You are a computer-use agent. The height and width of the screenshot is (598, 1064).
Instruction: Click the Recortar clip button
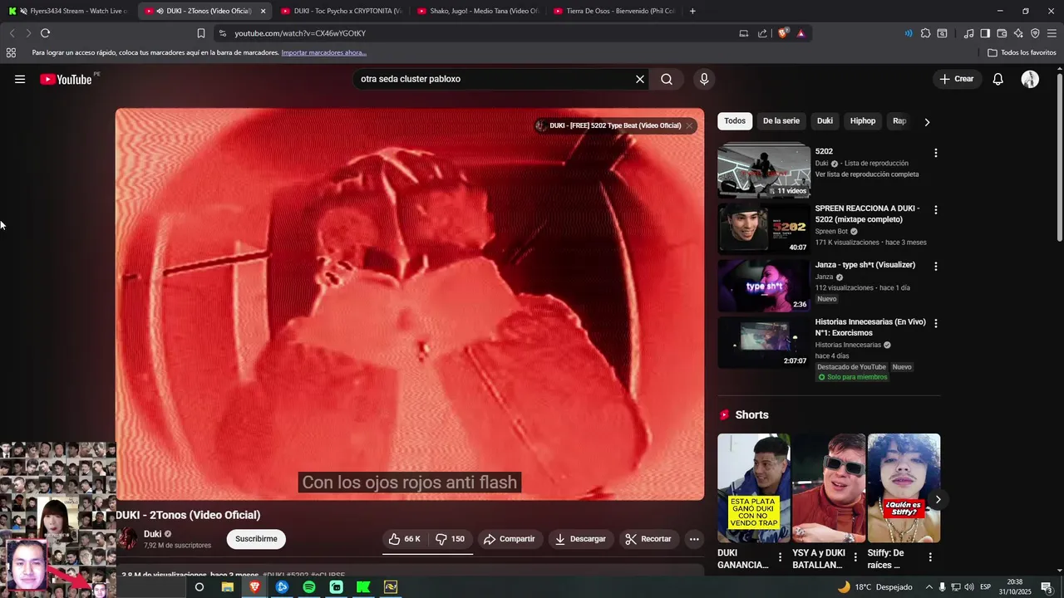tap(648, 539)
